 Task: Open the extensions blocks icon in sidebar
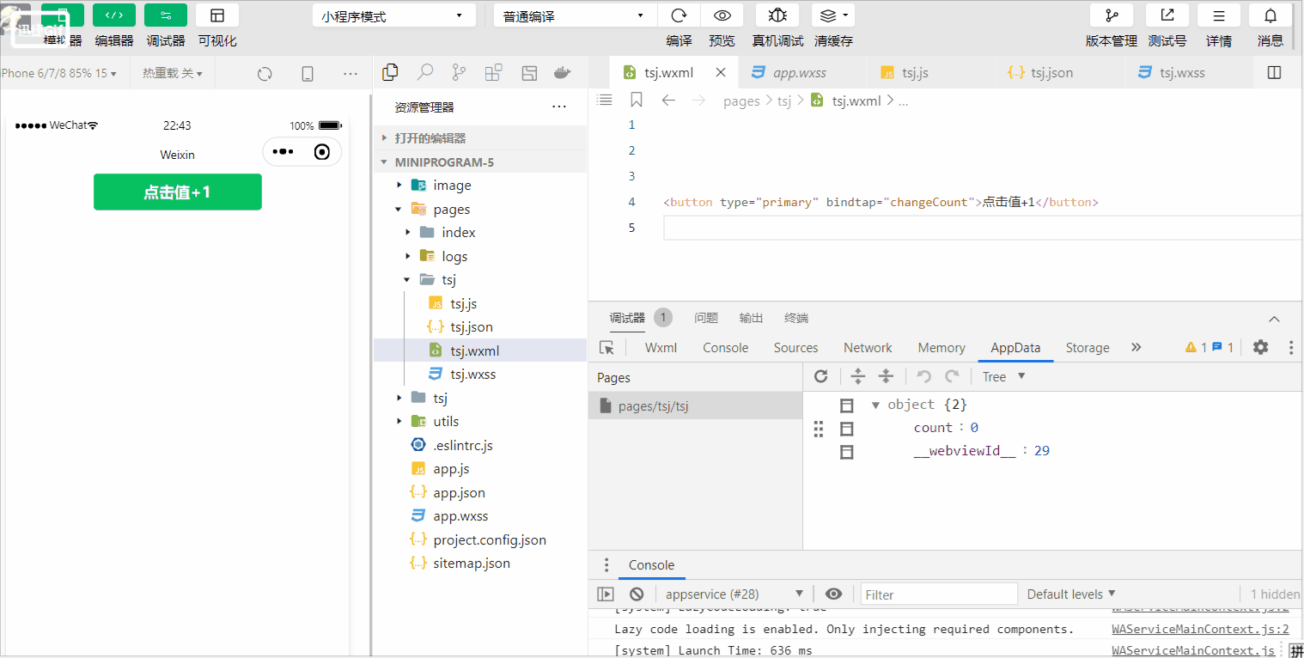click(493, 73)
